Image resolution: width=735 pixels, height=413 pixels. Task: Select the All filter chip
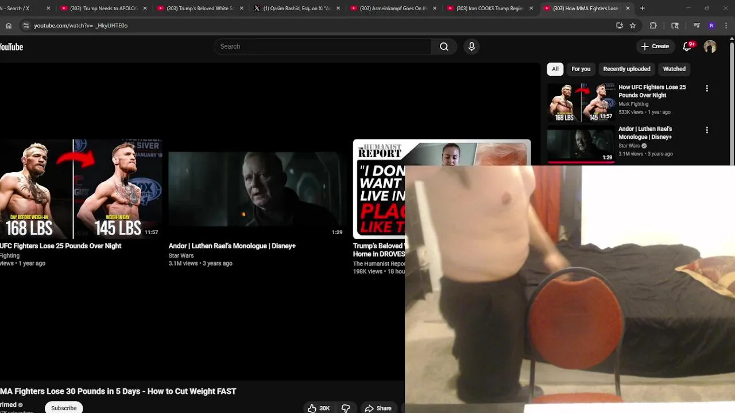pyautogui.click(x=555, y=69)
